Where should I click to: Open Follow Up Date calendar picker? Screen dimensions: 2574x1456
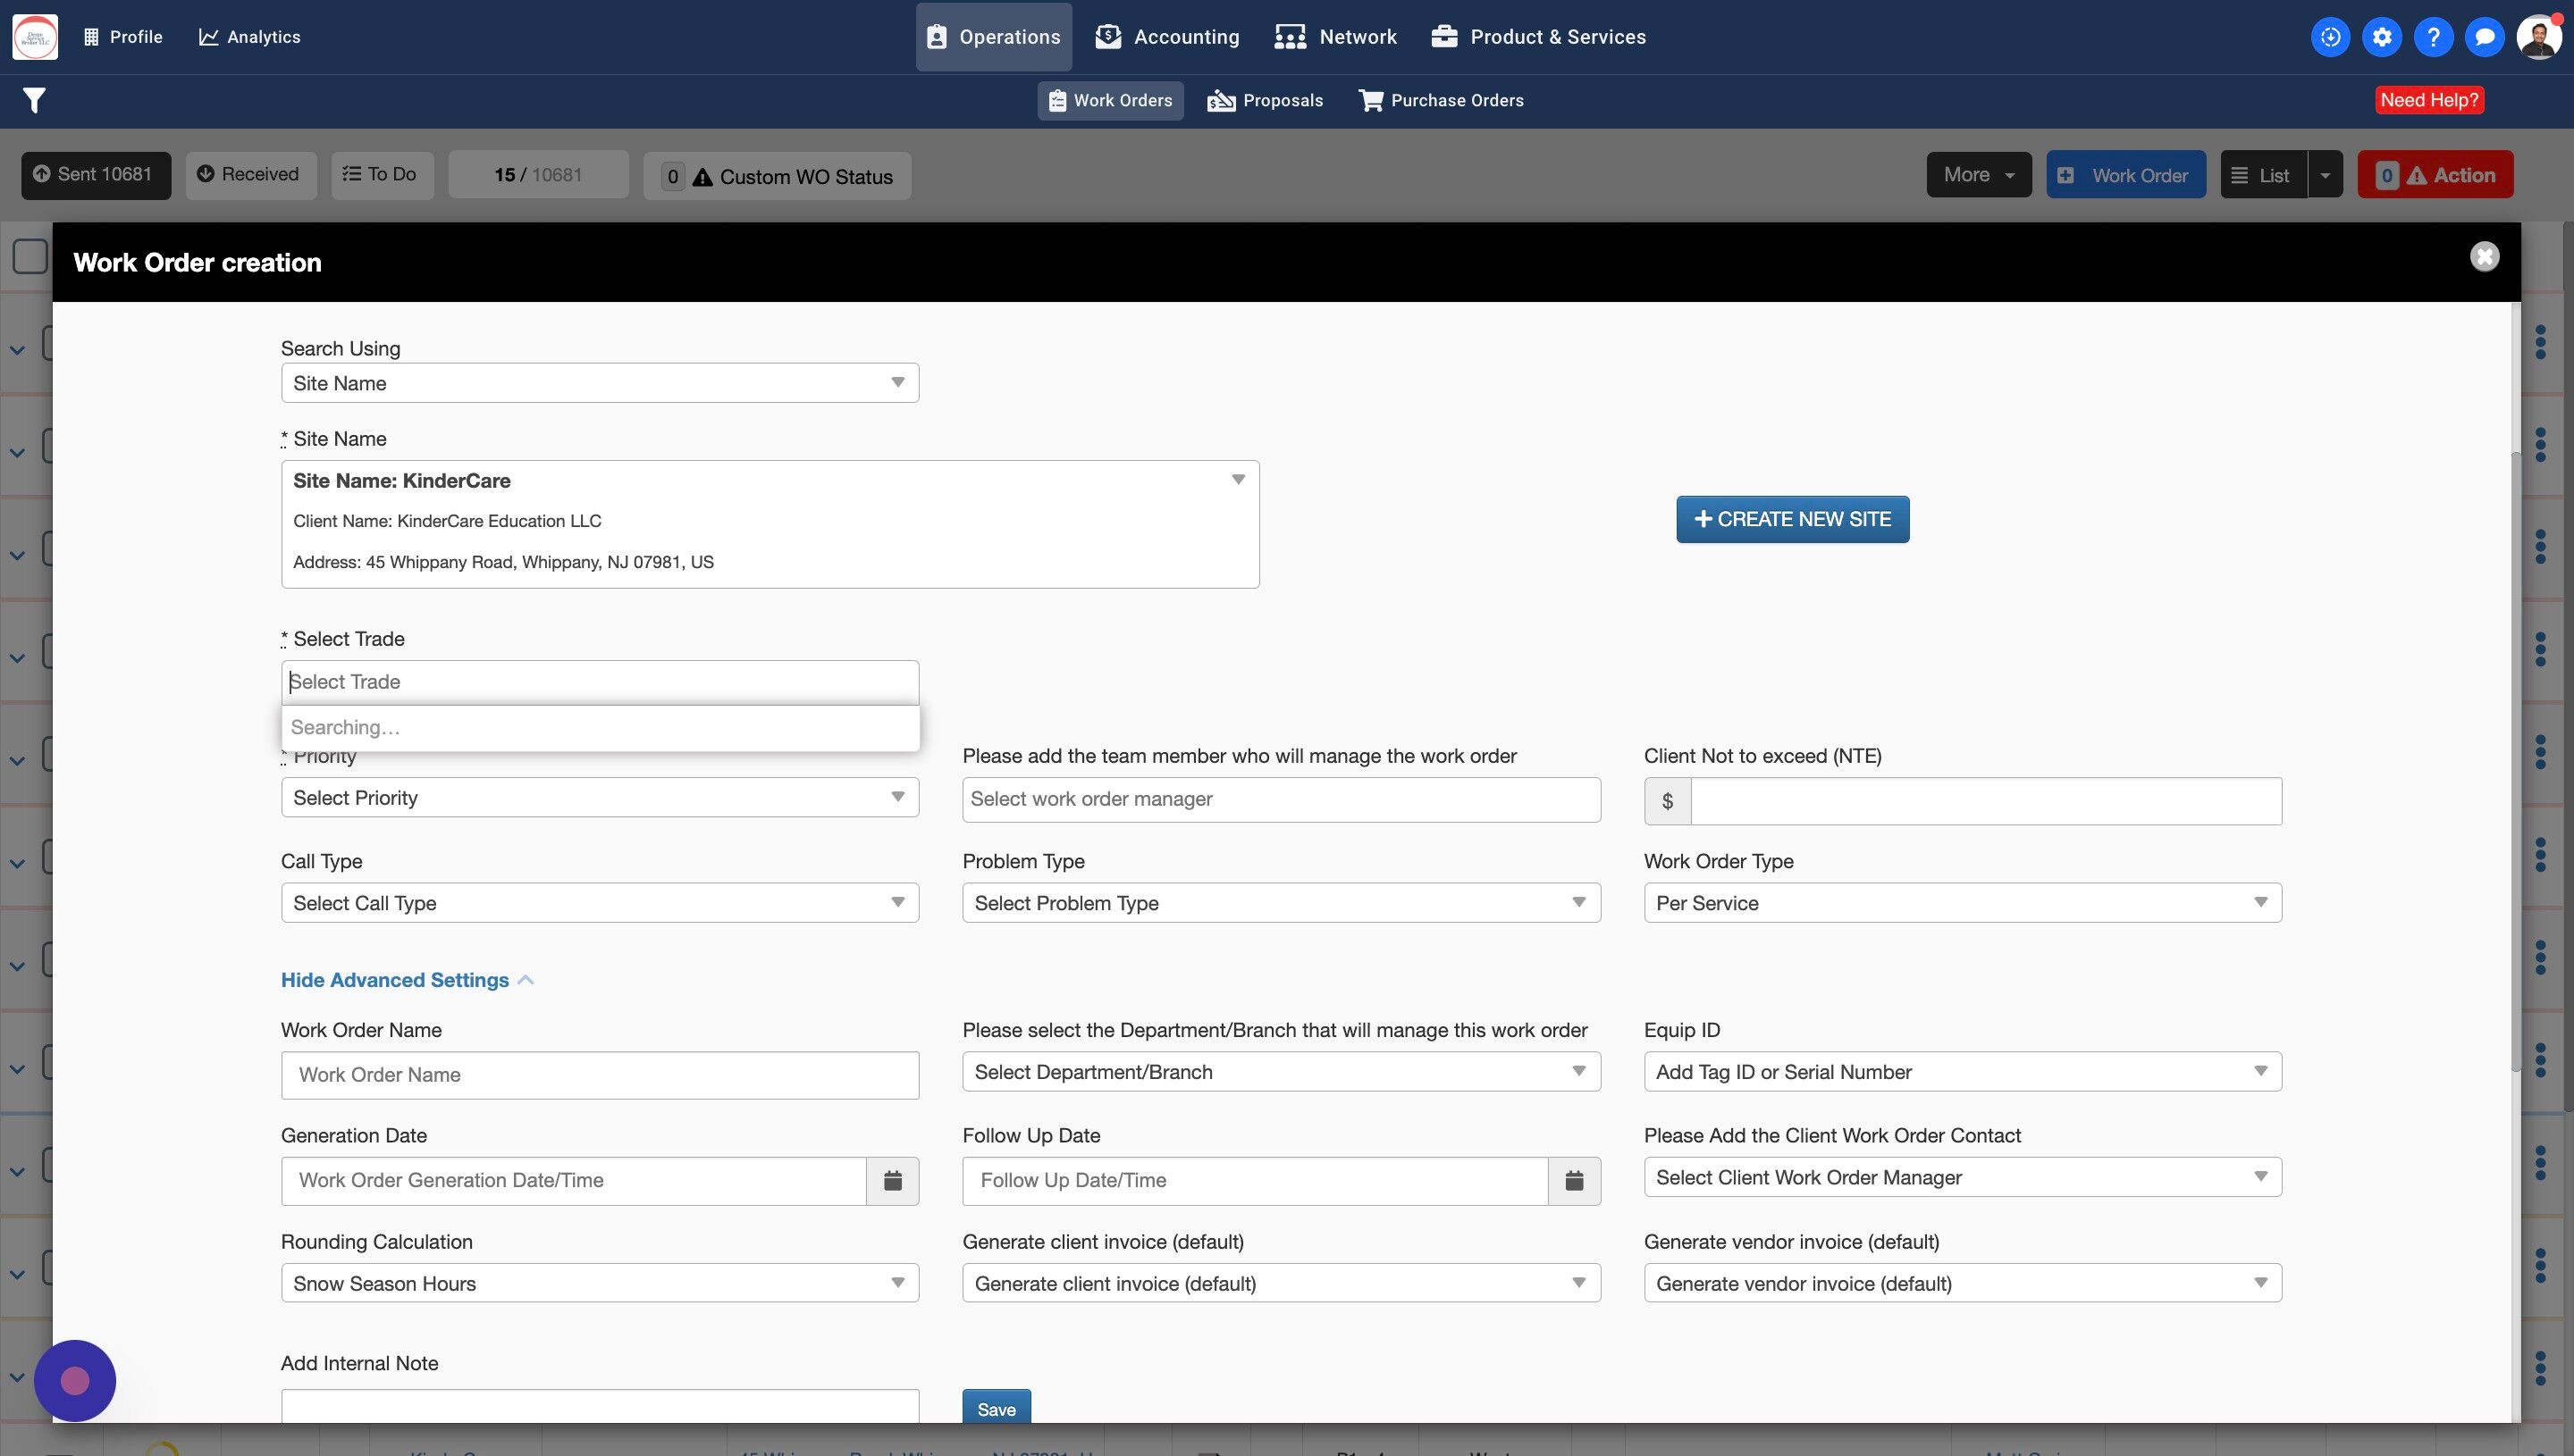pyautogui.click(x=1574, y=1181)
